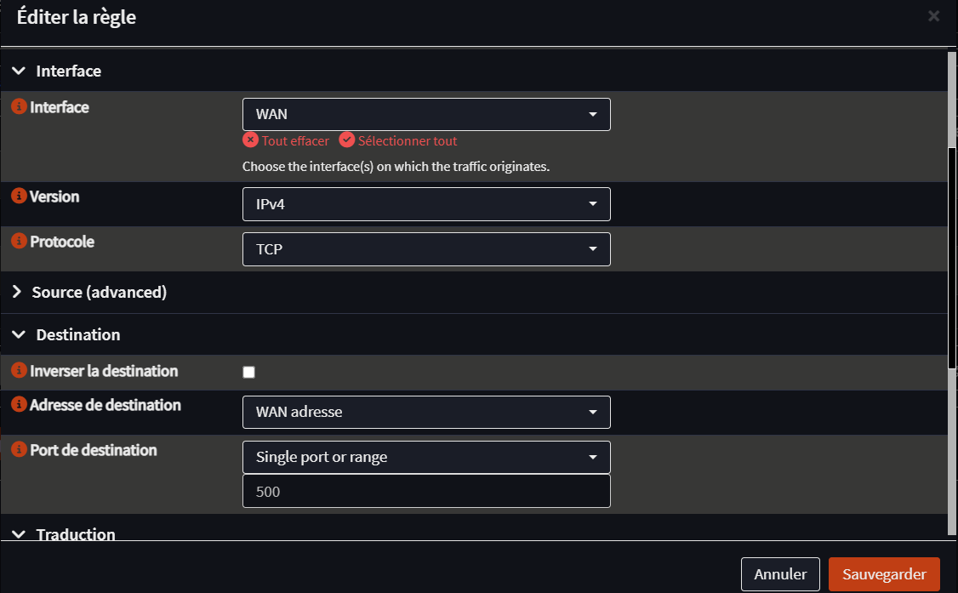Expand the Source (advanced) section
The height and width of the screenshot is (593, 958).
pyautogui.click(x=17, y=292)
